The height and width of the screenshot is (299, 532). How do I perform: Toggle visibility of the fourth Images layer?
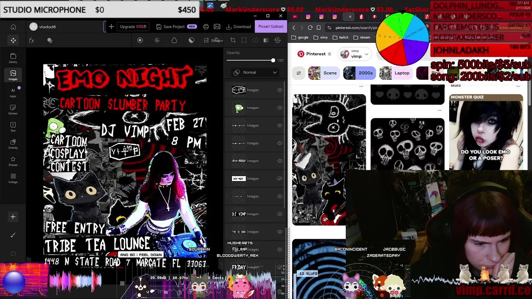click(280, 143)
